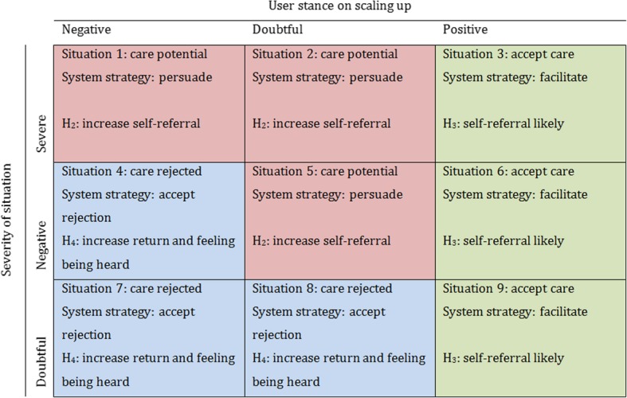Click the vertical 'Severity of situation' axis label
The width and height of the screenshot is (627, 398).
10,220
